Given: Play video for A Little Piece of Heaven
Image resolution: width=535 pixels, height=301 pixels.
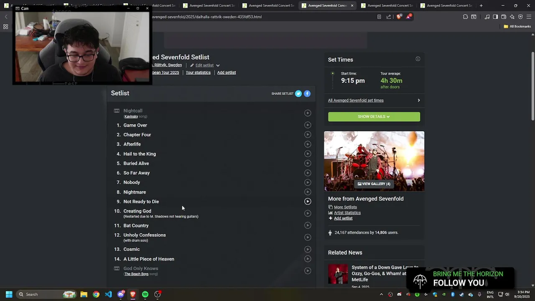Looking at the screenshot, I should [x=308, y=259].
